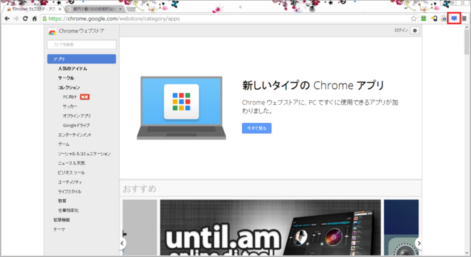
Task: Open コレクション in sidebar
Action: [x=69, y=87]
